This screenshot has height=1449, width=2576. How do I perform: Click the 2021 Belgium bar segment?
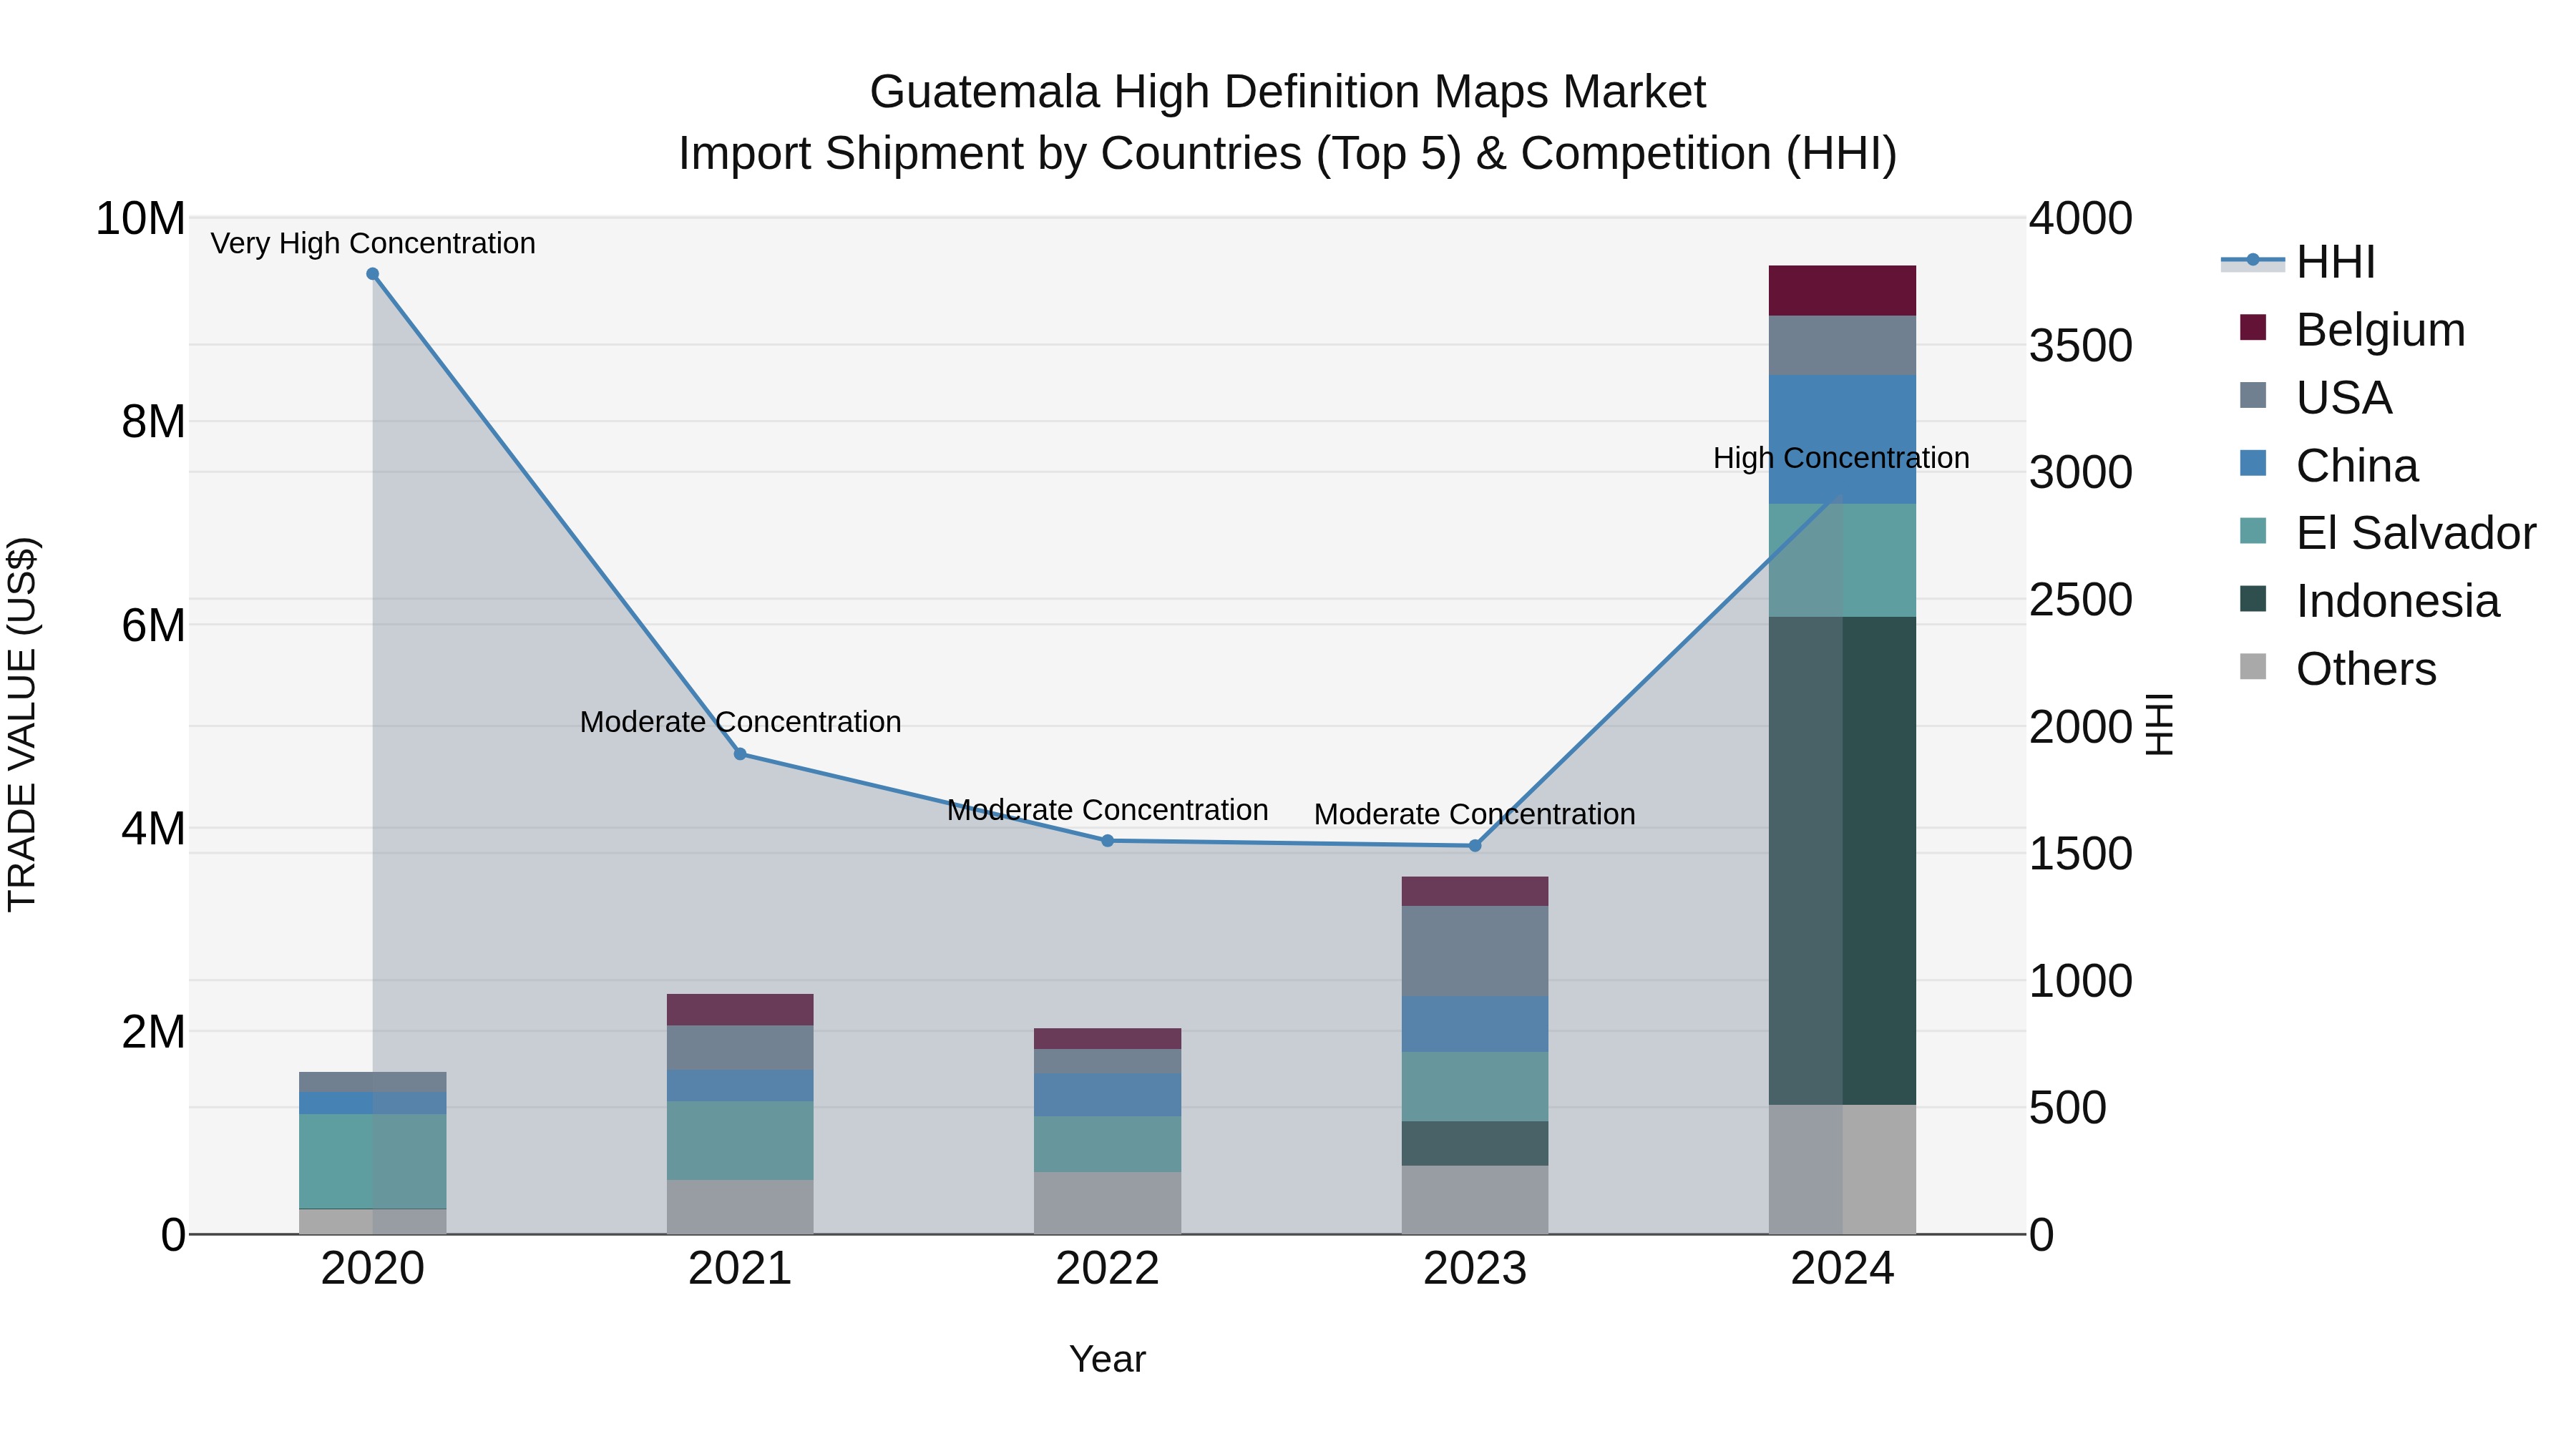(740, 1010)
